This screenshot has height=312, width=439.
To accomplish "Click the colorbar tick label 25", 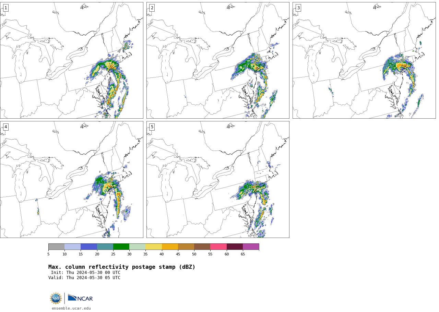I will (113, 254).
